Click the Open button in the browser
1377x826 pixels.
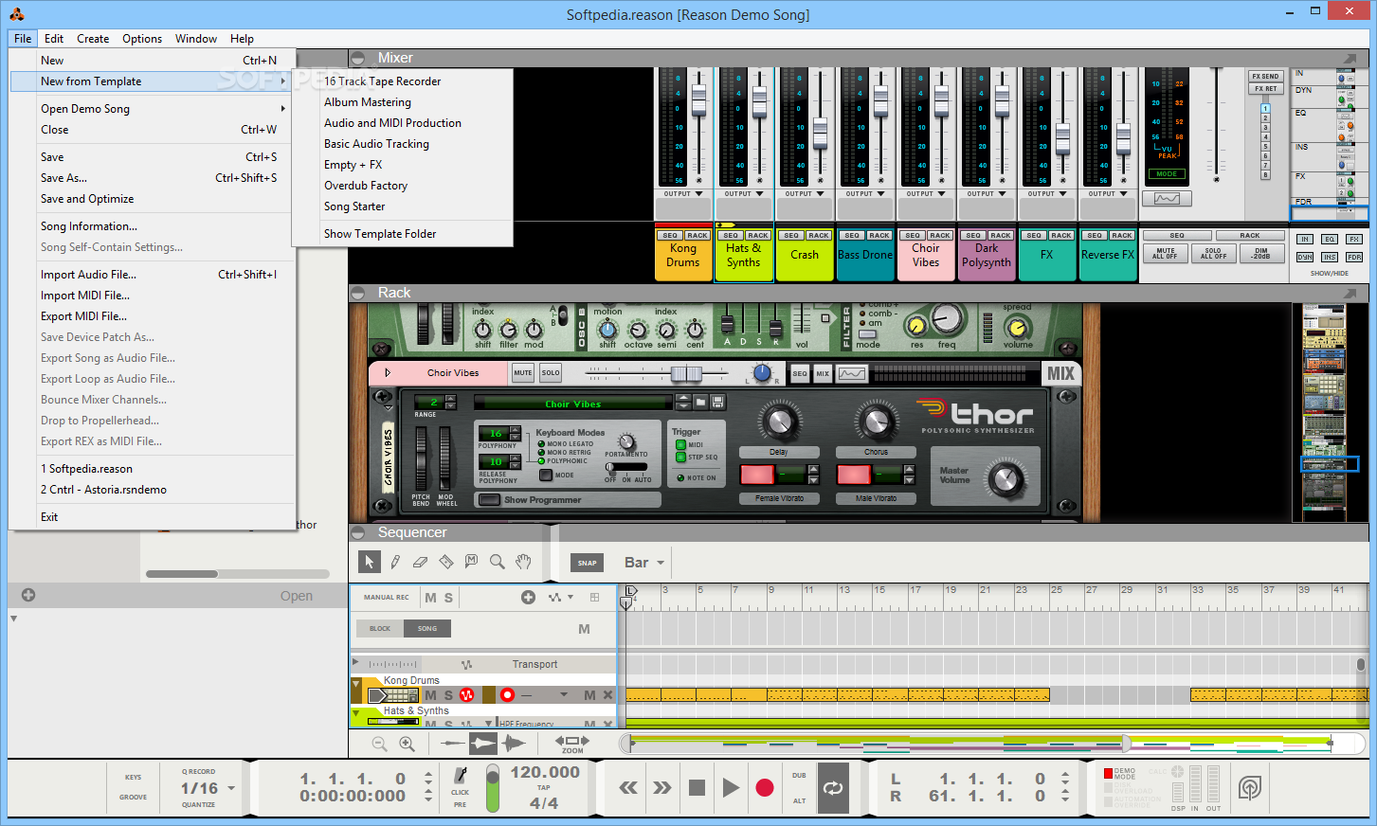[297, 596]
